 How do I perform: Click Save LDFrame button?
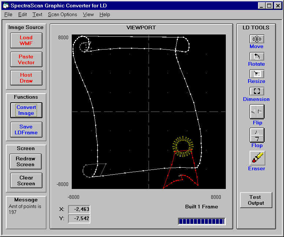26,130
